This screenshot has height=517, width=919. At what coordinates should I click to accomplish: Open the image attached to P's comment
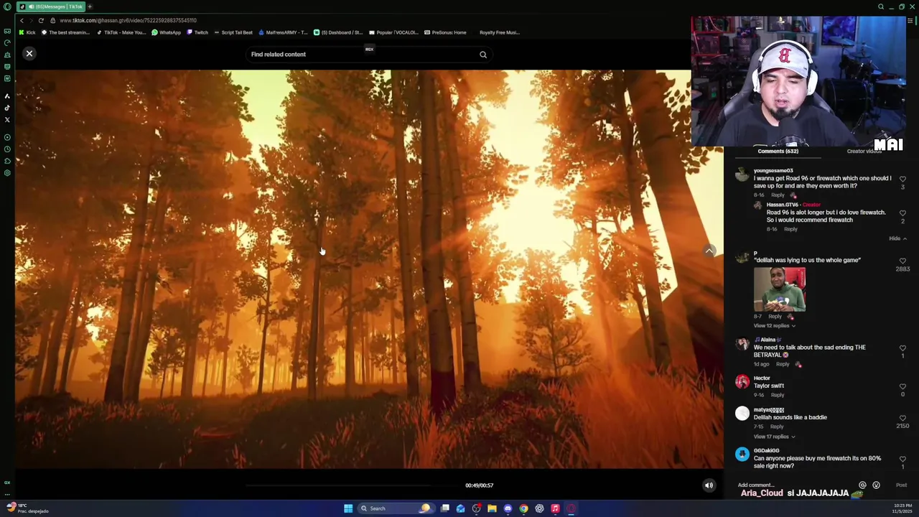point(779,290)
